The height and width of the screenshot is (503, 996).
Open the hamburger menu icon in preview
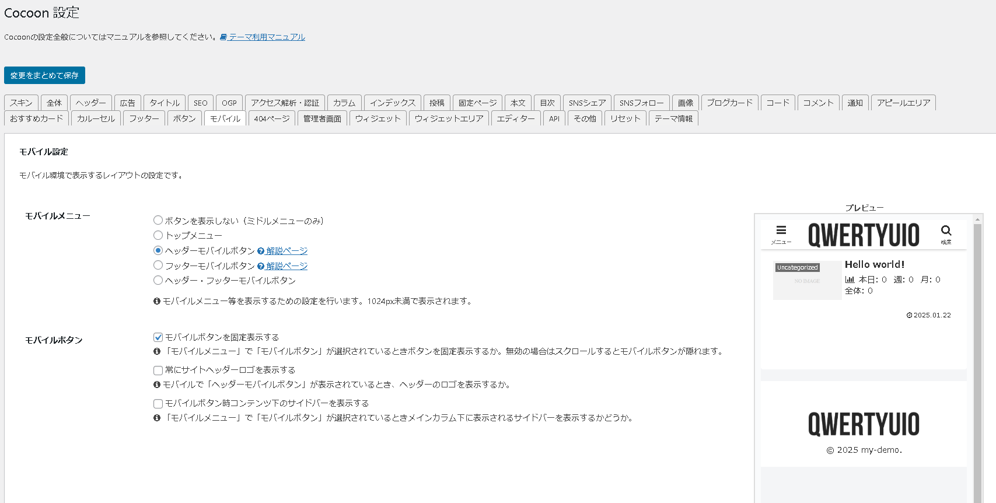click(781, 230)
